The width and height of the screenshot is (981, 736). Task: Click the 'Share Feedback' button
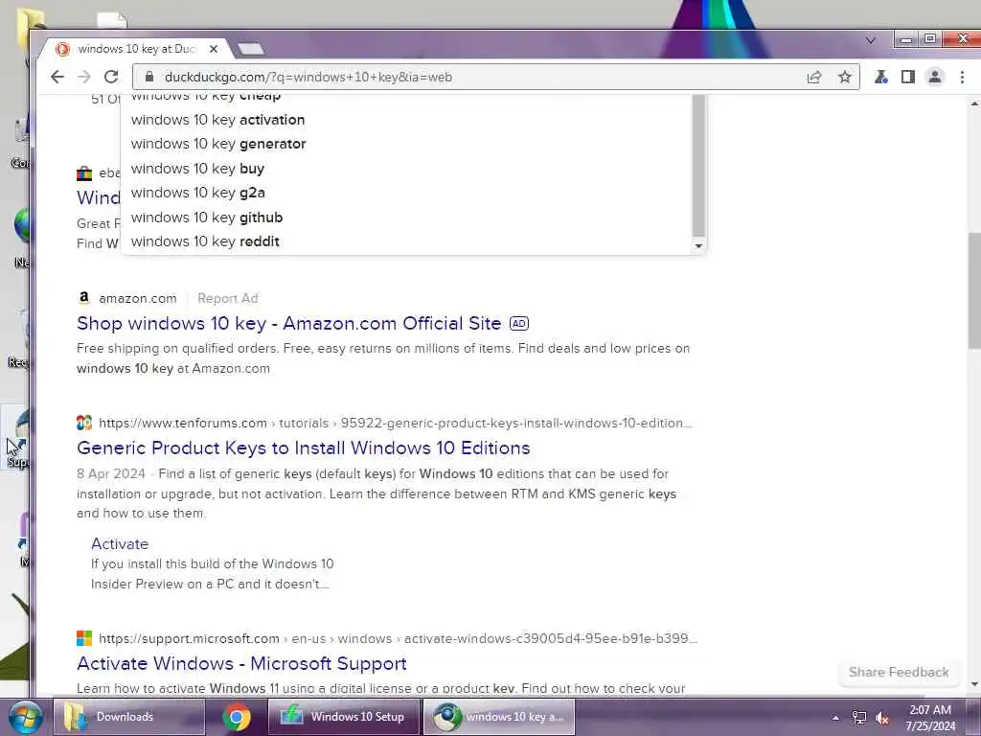(899, 672)
